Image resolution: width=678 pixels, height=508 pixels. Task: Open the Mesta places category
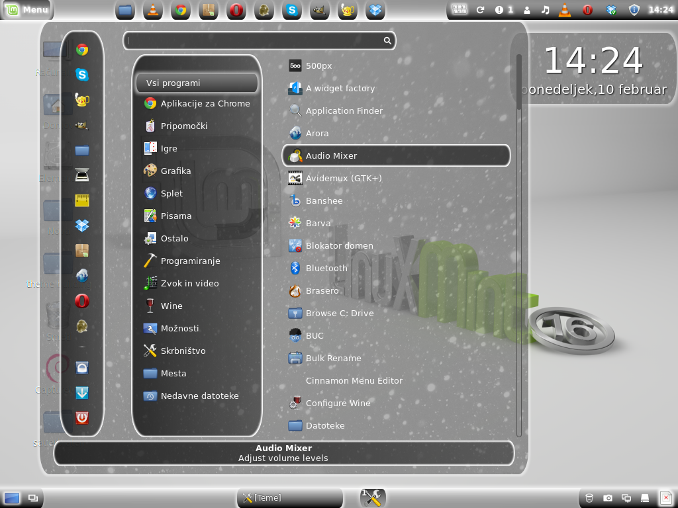(x=197, y=373)
